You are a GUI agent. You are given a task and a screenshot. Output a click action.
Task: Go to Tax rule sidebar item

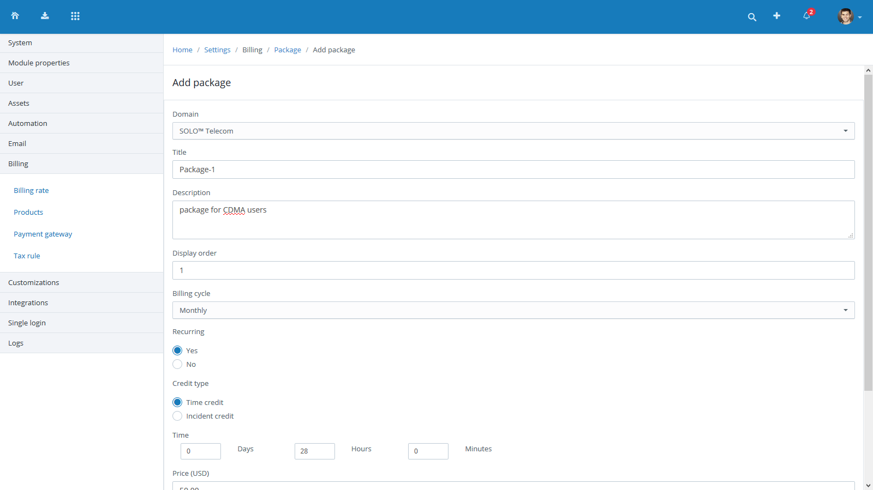point(27,256)
